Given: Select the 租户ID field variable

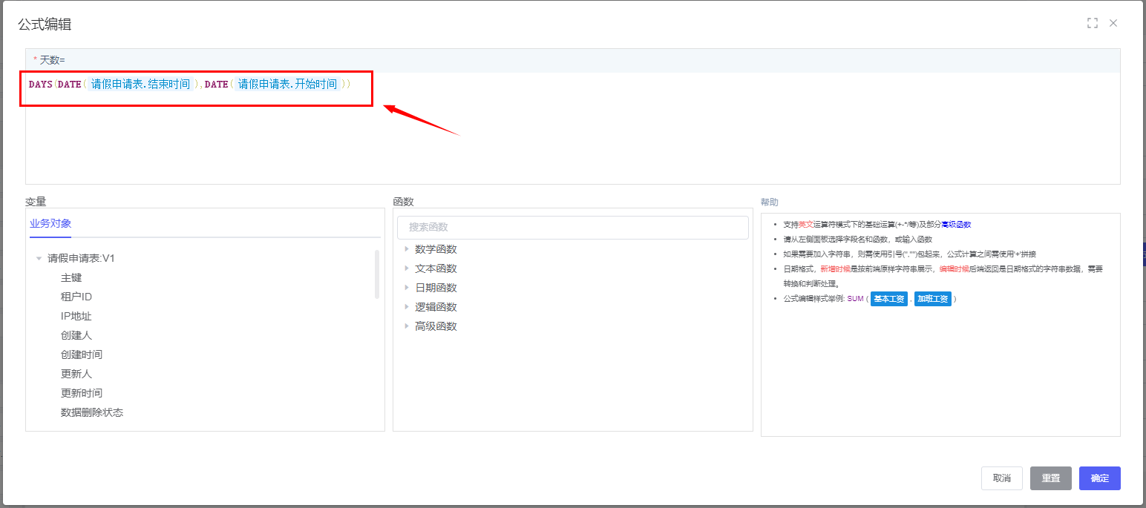Looking at the screenshot, I should point(76,297).
